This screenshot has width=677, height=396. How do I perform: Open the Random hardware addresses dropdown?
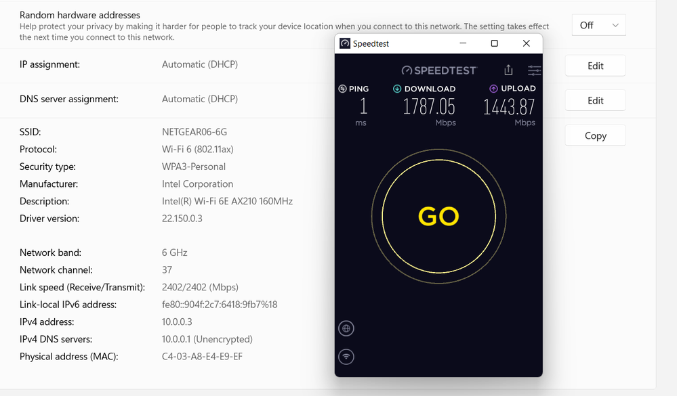(598, 25)
